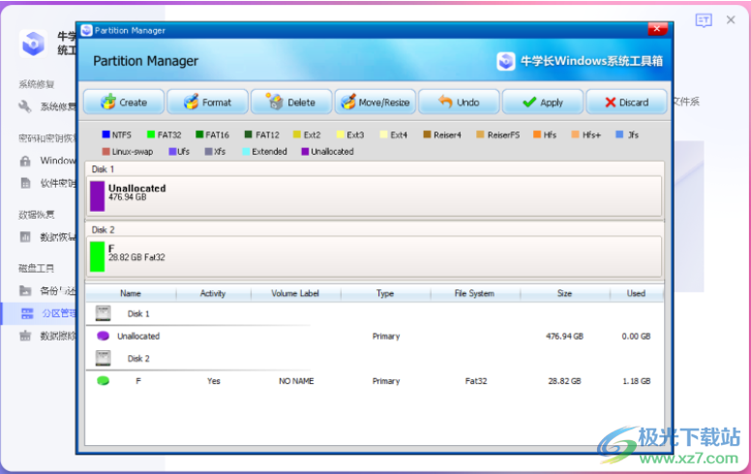
Task: Click the green F partition icon
Action: 103,380
